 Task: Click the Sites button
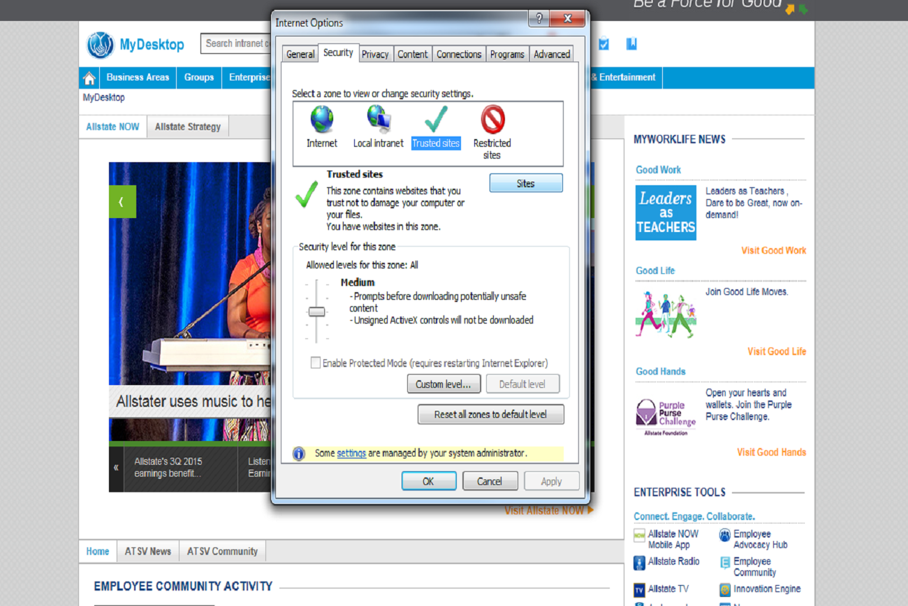click(526, 183)
